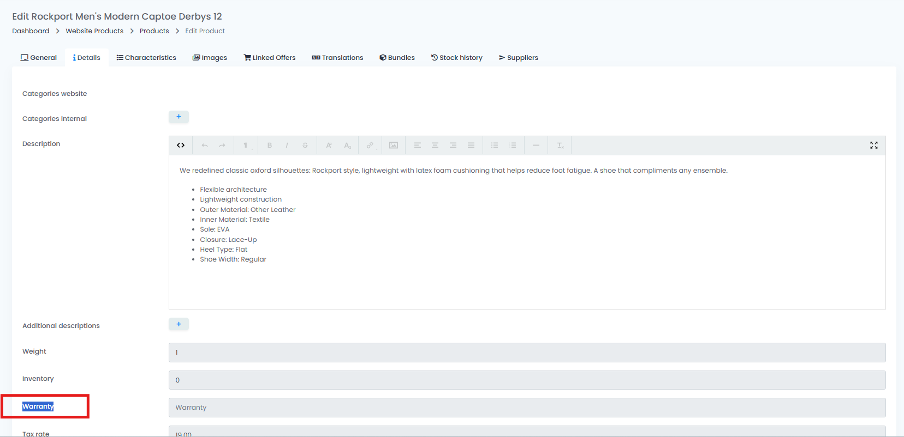Apply italic formatting in description editor
Screen dimensions: 904x437
click(287, 145)
